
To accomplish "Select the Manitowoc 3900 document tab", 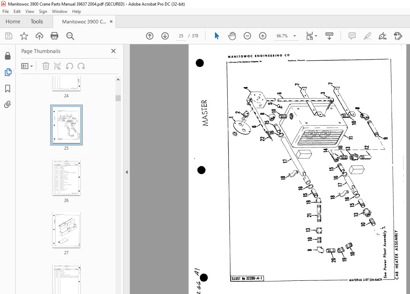I will point(84,22).
